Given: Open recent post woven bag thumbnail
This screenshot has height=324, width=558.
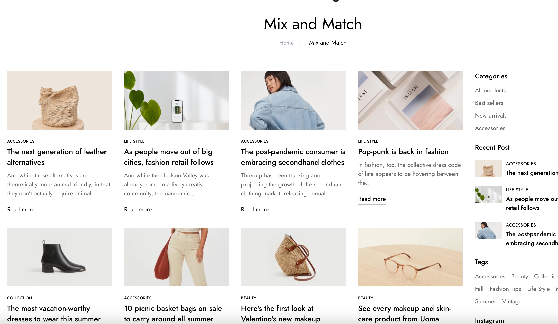Looking at the screenshot, I should click(x=488, y=169).
